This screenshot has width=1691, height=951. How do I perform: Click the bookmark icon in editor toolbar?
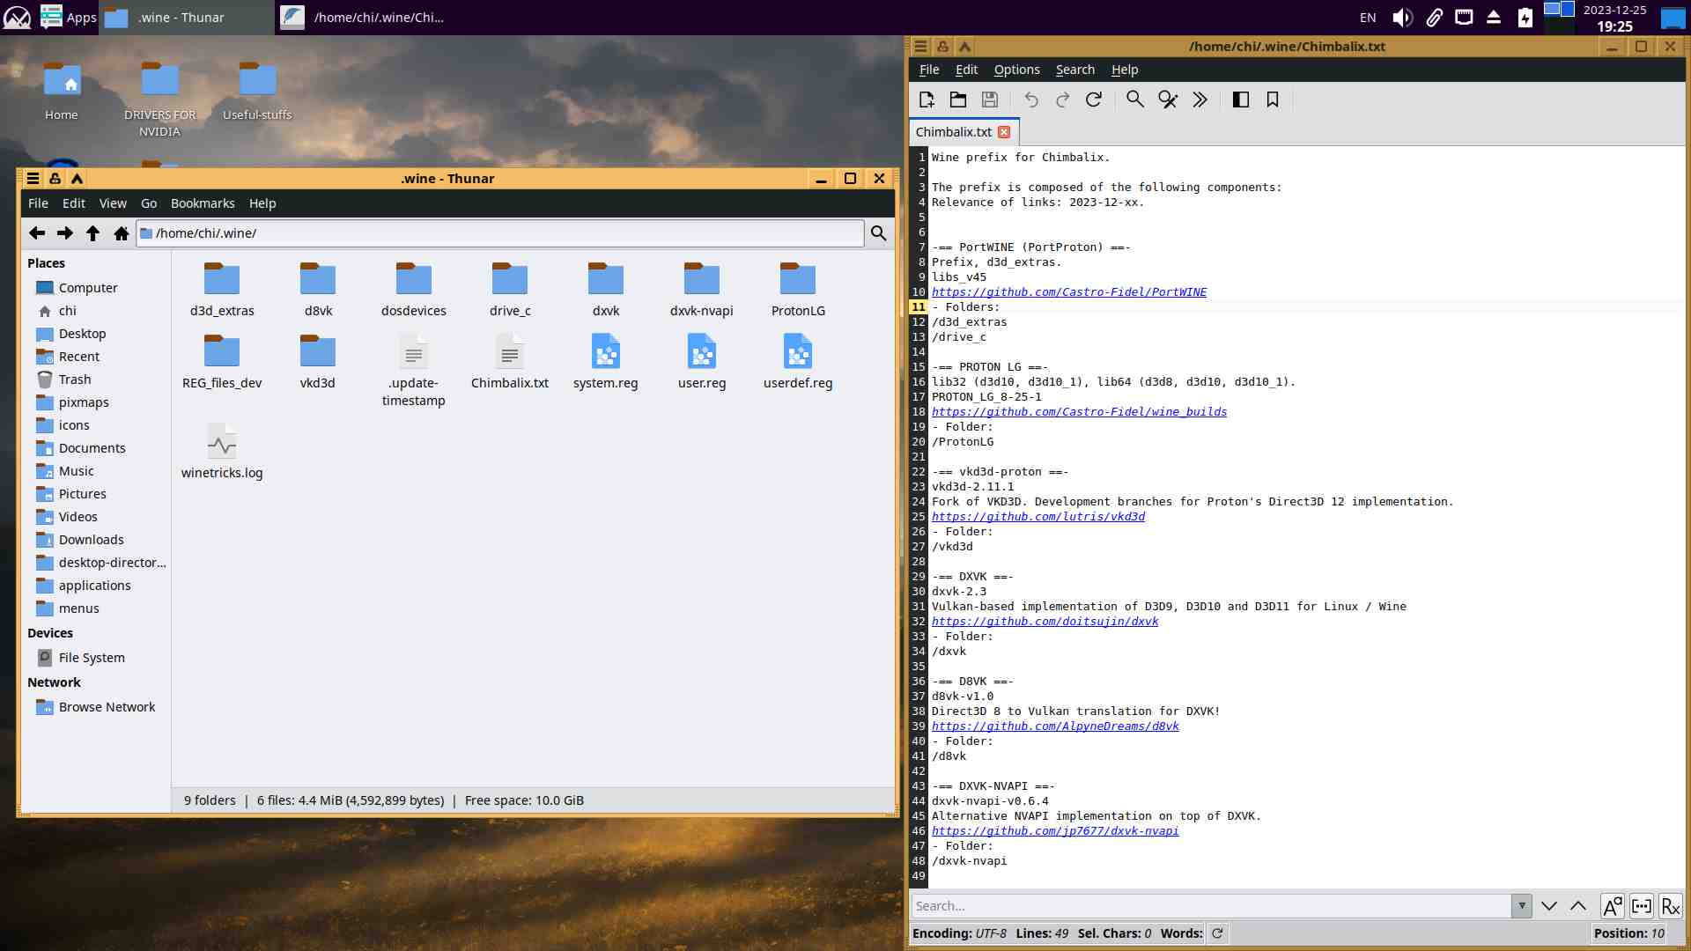pyautogui.click(x=1273, y=100)
